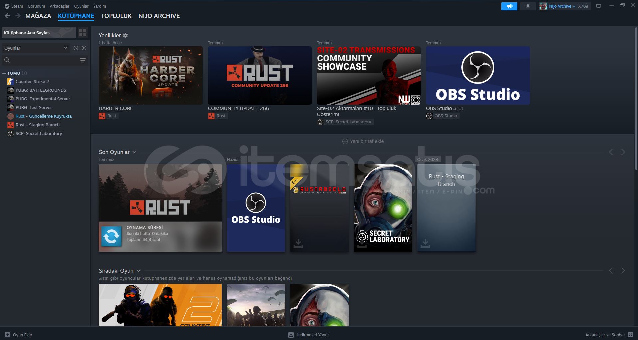Switch to Big Picture mode monitor icon
This screenshot has height=340, width=638.
[x=599, y=6]
